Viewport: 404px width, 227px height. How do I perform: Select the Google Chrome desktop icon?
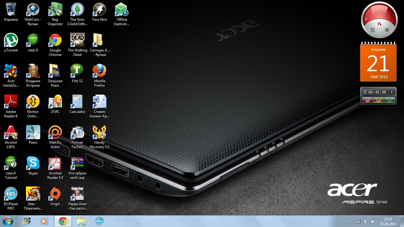coord(55,45)
